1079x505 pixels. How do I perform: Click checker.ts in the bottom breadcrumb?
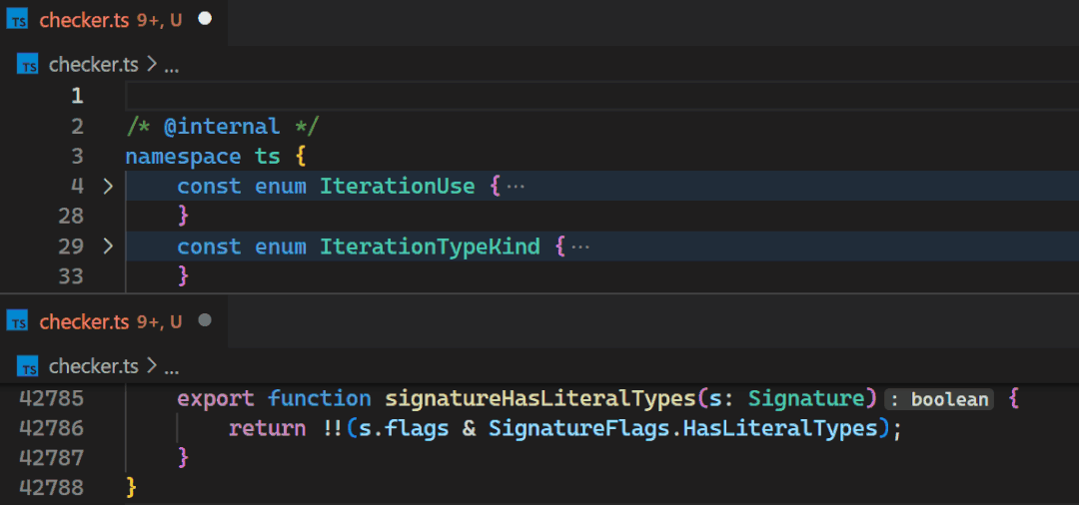tap(94, 366)
